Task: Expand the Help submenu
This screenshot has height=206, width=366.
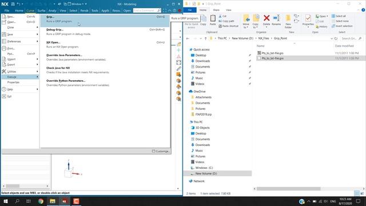Action: pos(20,89)
